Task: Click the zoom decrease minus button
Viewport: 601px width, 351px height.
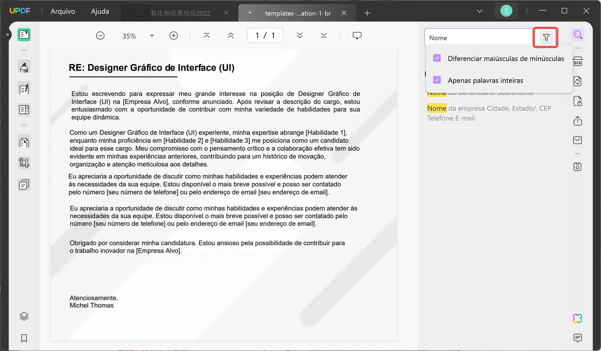Action: [100, 36]
